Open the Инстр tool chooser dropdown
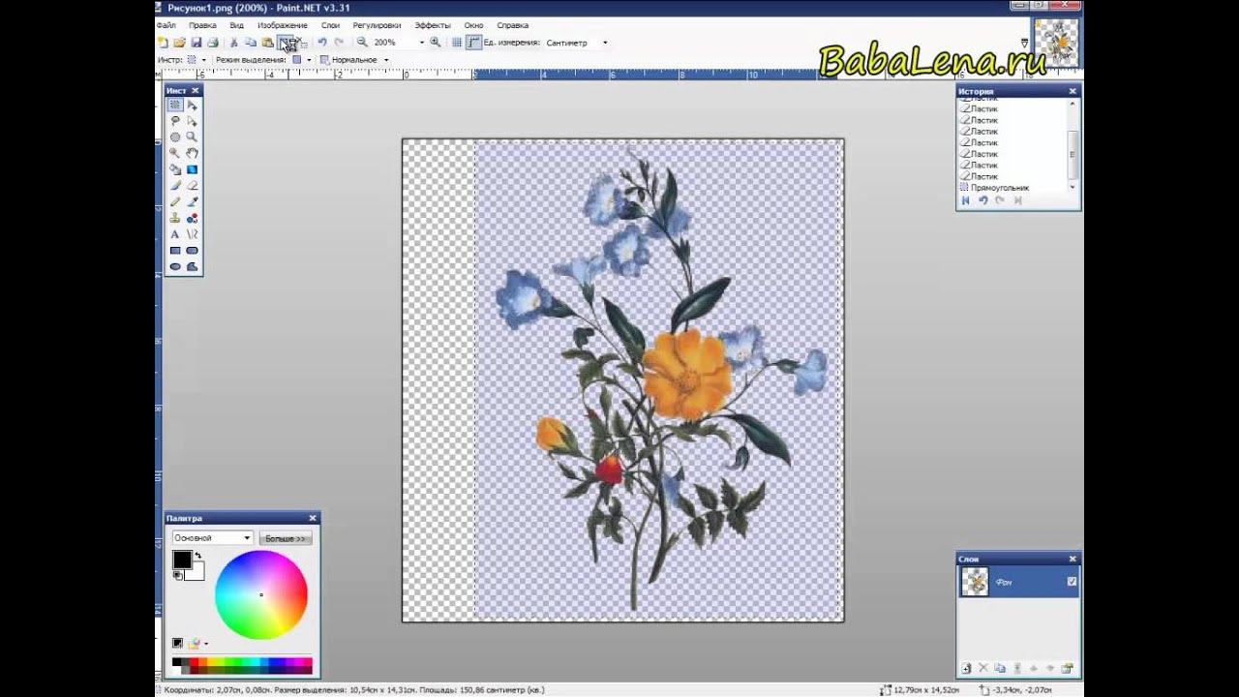 click(x=203, y=60)
